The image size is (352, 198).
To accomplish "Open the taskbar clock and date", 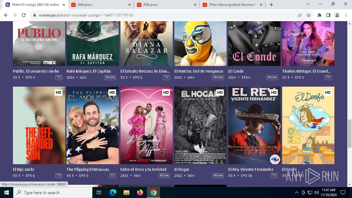I will (x=328, y=193).
